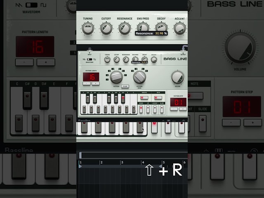
Task: Toggle the Note switch in the center panel
Action: coord(158,98)
